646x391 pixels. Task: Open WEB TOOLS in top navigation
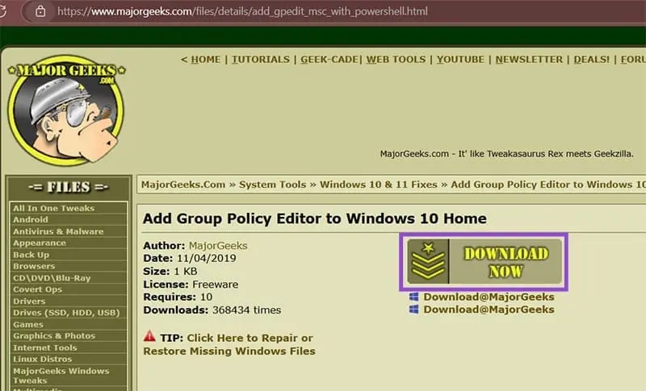pyautogui.click(x=396, y=60)
